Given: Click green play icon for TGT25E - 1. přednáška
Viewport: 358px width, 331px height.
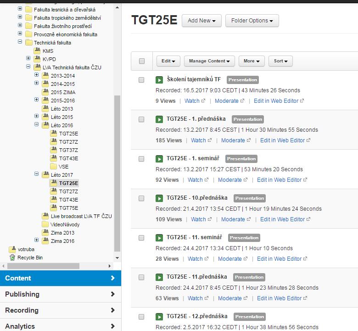Looking at the screenshot, I should (x=159, y=119).
